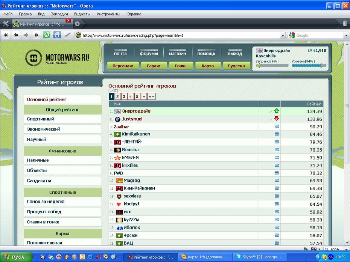Click the Персонаж button
Screen dimensions: 350x262
123,66
